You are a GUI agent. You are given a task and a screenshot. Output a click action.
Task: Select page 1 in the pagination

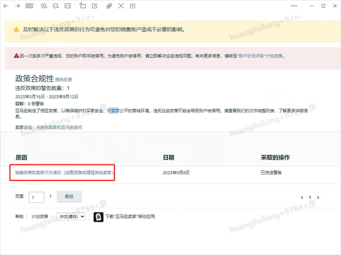[x=310, y=197]
